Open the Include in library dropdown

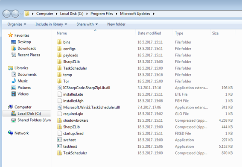(51, 24)
